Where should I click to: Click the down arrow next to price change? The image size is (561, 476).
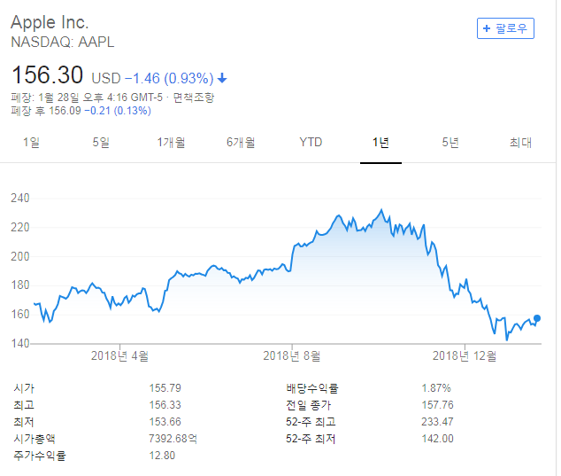[x=222, y=77]
